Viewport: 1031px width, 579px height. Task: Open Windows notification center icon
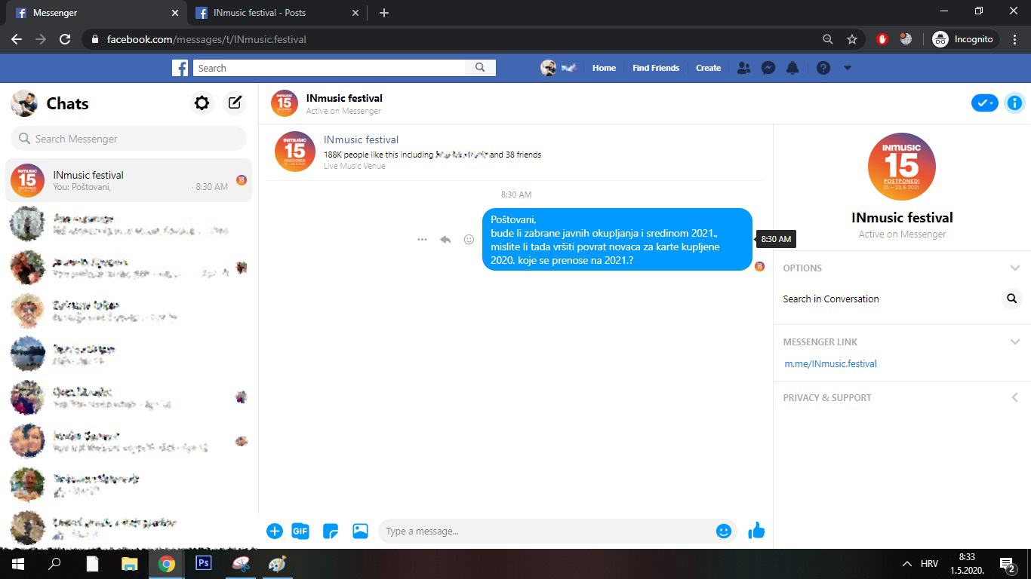1007,564
